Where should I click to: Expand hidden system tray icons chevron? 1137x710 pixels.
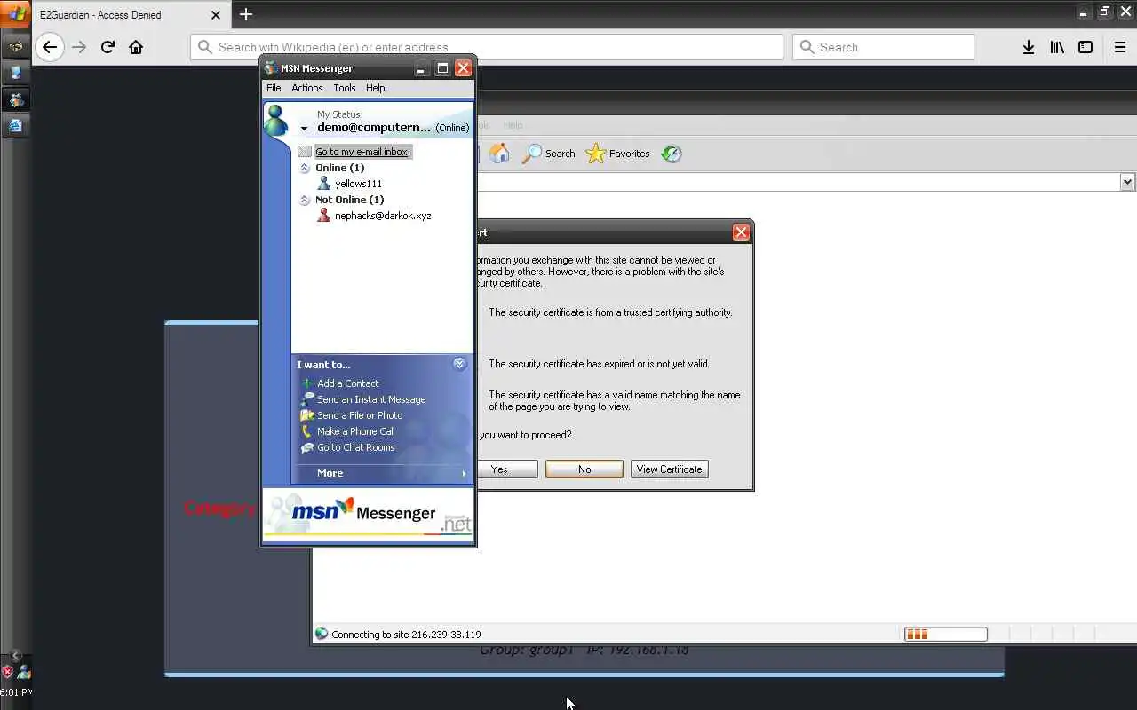pyautogui.click(x=16, y=656)
